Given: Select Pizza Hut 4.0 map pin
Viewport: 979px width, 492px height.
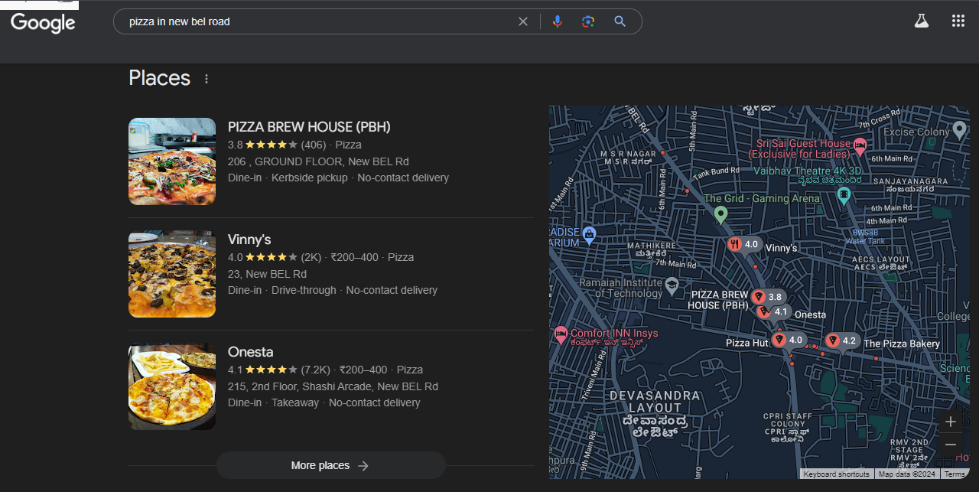Looking at the screenshot, I should (x=788, y=340).
